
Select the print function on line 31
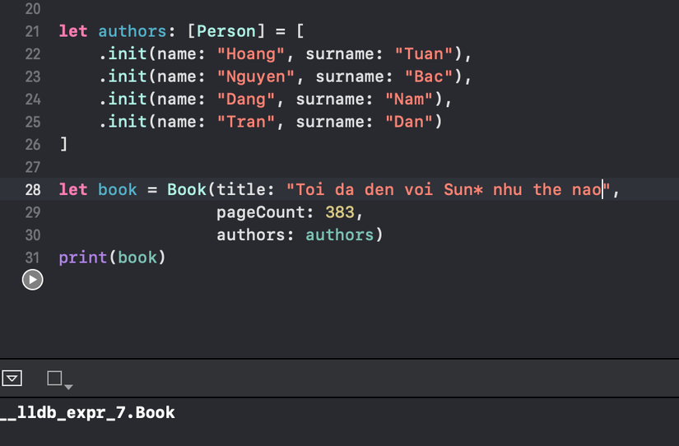(x=82, y=258)
